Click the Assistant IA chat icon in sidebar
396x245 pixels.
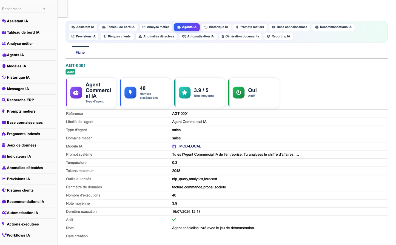[4, 21]
